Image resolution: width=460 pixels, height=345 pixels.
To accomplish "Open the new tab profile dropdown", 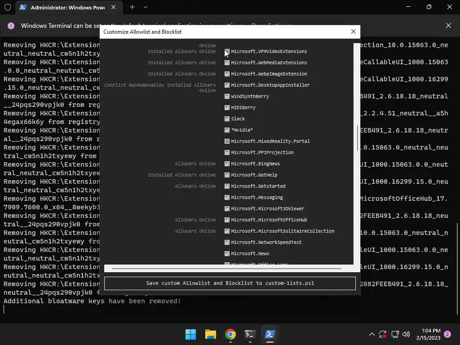I will (x=145, y=7).
